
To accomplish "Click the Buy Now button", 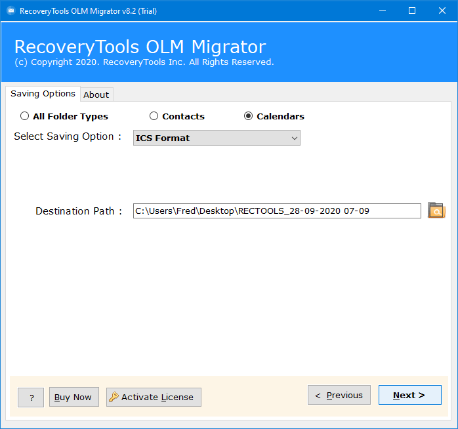I will (x=74, y=397).
